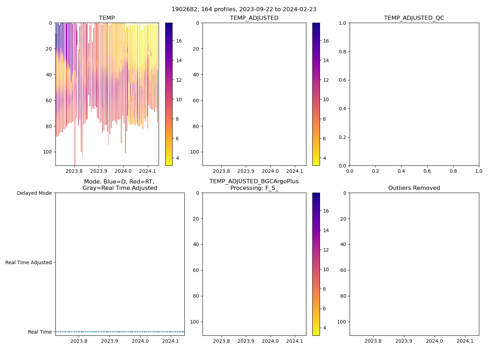Click the 0.6 y-tick on TEMP_ADJUSTED_QC plot
The width and height of the screenshot is (488, 349).
tap(343, 80)
